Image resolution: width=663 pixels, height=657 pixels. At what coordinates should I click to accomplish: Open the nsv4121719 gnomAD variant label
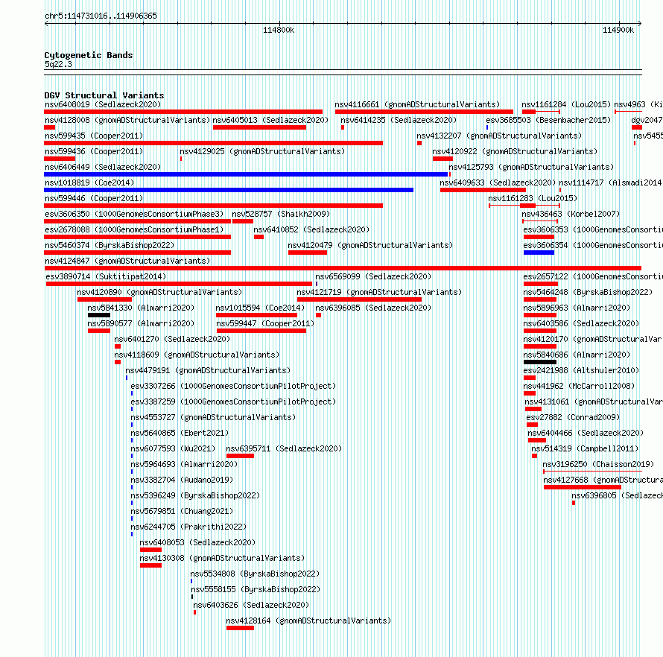coord(379,292)
